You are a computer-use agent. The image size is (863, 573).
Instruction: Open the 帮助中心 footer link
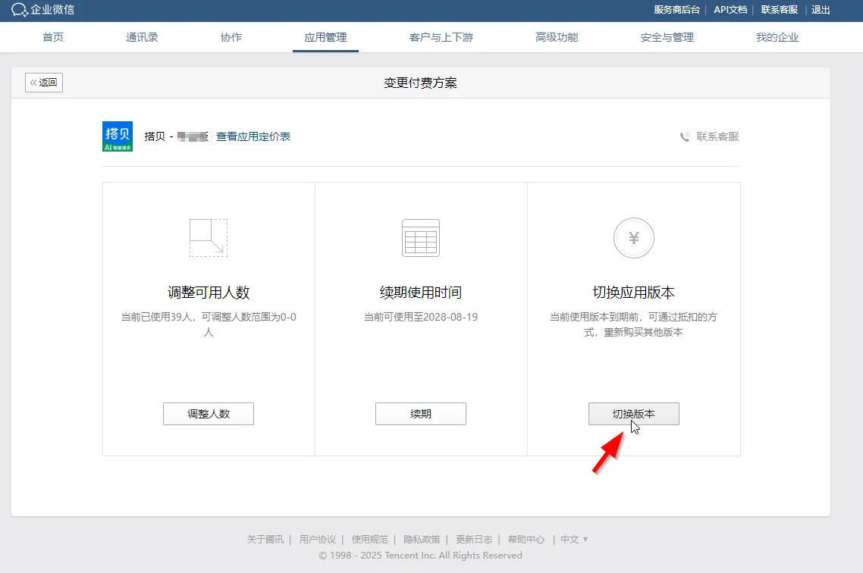[x=526, y=540]
